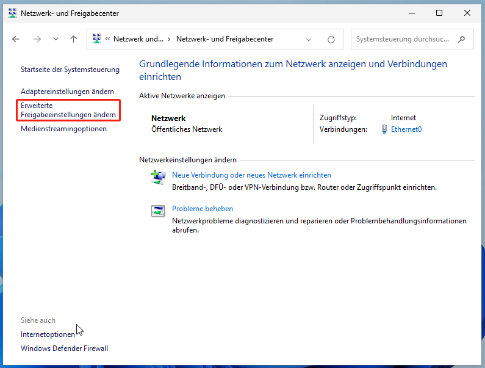
Task: Click the 'Öffentliches Netzwerk' text
Action: click(187, 129)
